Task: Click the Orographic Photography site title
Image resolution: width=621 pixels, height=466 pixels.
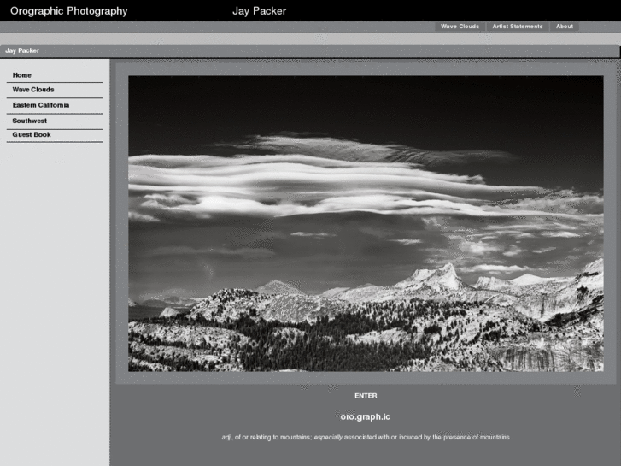Action: pyautogui.click(x=69, y=11)
